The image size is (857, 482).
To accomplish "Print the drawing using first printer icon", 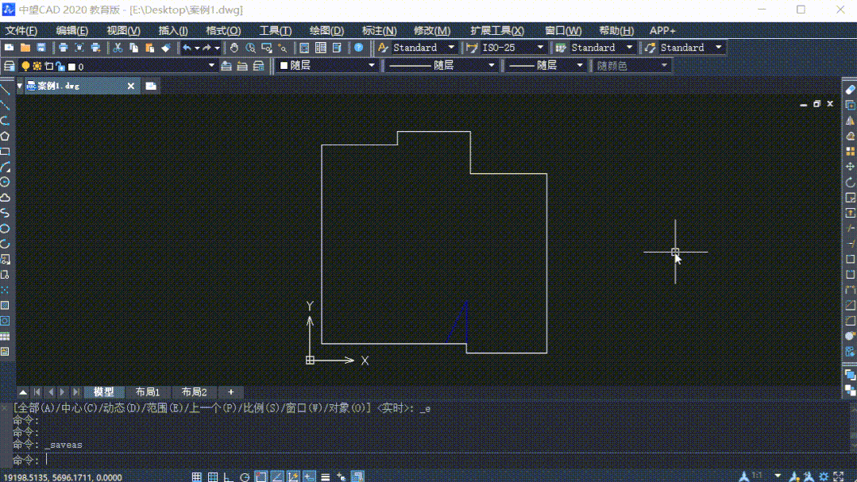I will click(63, 48).
